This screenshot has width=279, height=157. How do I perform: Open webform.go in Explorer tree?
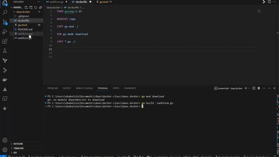[x=26, y=38]
